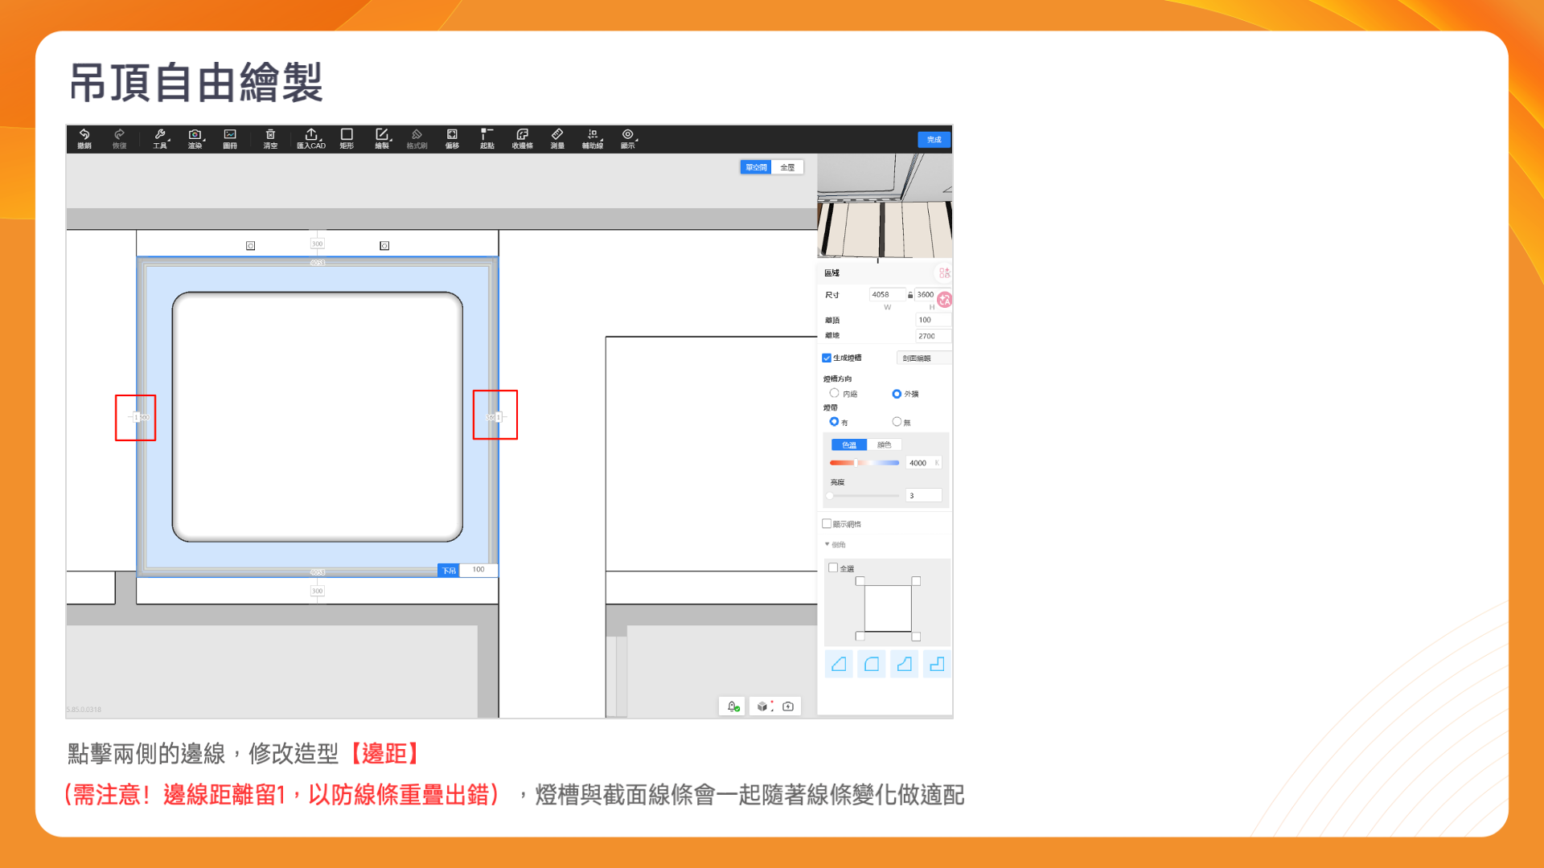Viewport: 1544px width, 868px height.
Task: Switch to the 顏色 tab
Action: point(884,444)
